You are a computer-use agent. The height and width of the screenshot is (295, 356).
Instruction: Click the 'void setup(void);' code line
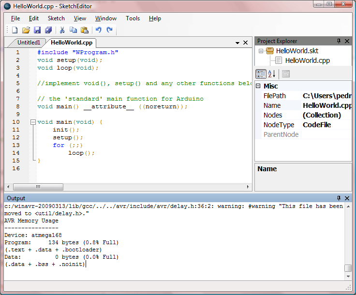[70, 60]
